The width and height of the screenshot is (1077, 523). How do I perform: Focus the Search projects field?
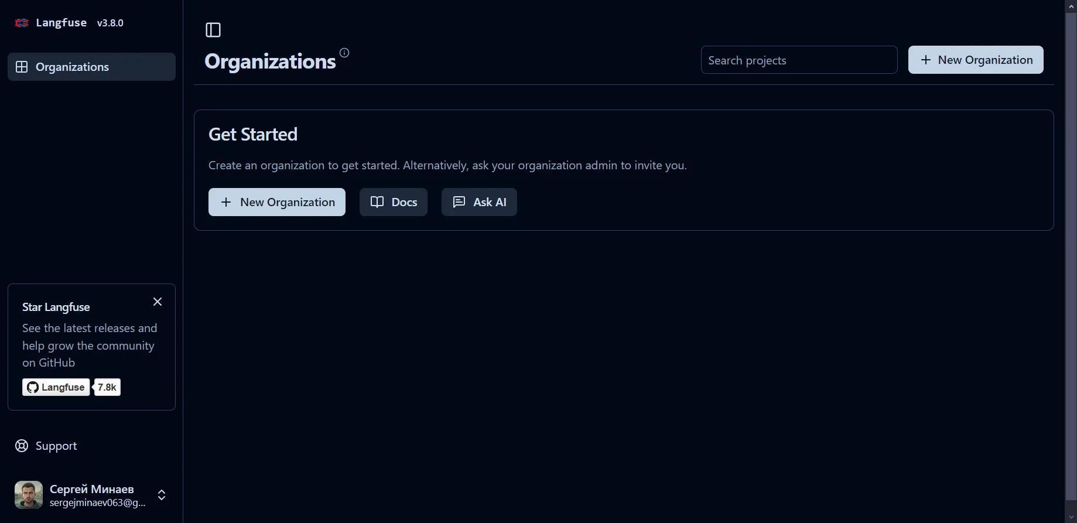[x=799, y=60]
